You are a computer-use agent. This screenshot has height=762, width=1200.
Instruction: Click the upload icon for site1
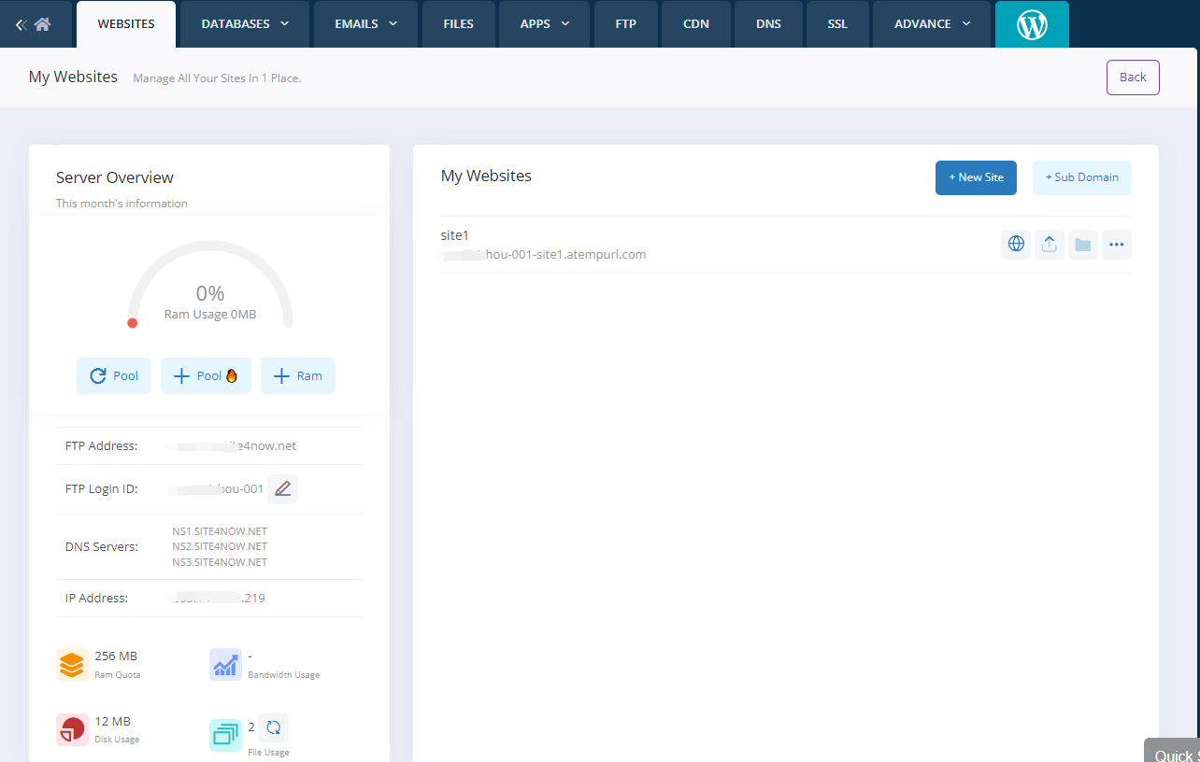[1050, 245]
